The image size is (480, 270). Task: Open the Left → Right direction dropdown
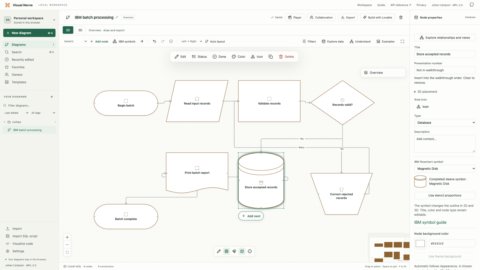pos(192,41)
